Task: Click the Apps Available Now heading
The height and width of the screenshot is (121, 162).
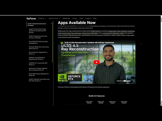Action: tap(77, 22)
